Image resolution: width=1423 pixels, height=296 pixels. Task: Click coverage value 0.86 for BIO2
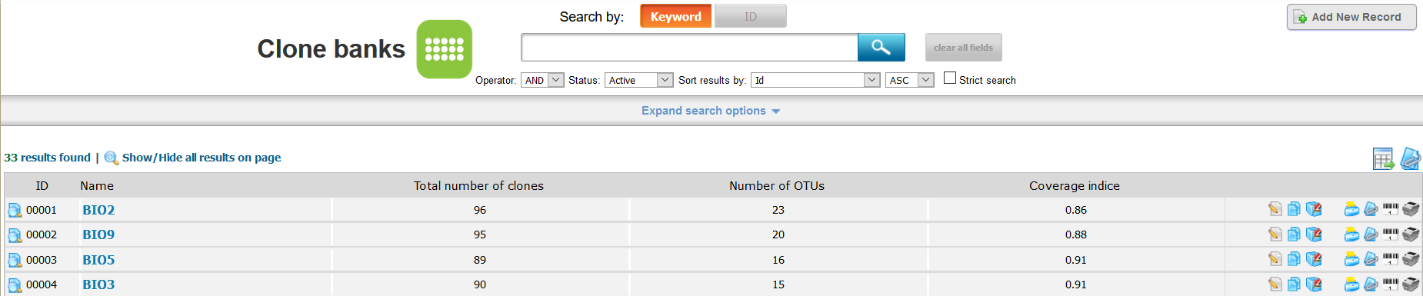pos(1076,210)
